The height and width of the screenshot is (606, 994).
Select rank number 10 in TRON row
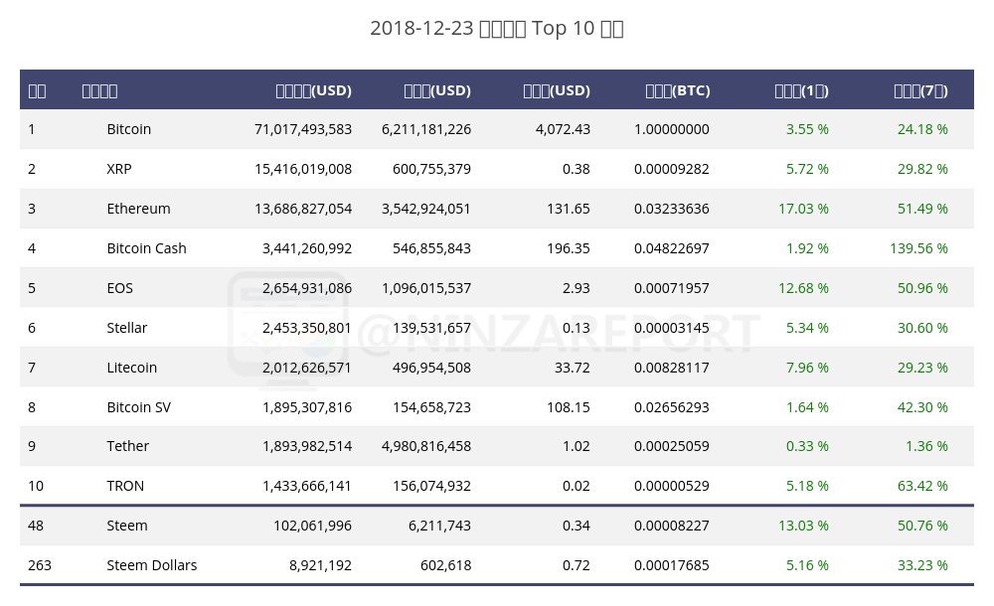[36, 486]
